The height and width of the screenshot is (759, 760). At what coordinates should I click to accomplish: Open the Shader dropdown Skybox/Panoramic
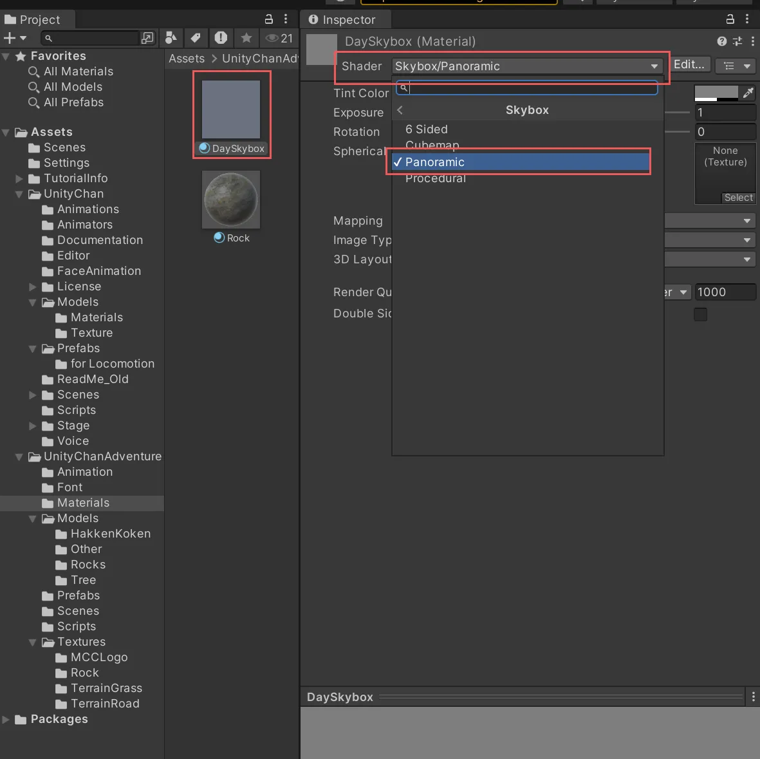click(526, 66)
